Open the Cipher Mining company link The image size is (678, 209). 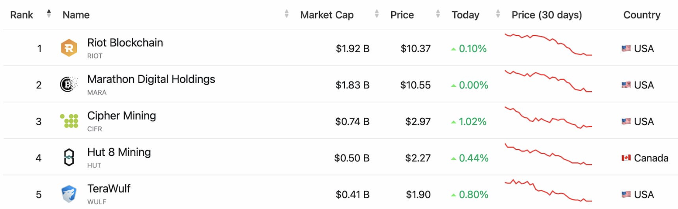[x=122, y=116]
